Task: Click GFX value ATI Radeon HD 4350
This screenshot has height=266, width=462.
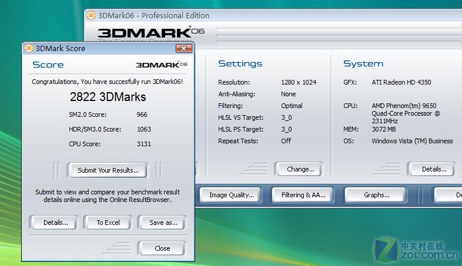Action: pos(401,82)
